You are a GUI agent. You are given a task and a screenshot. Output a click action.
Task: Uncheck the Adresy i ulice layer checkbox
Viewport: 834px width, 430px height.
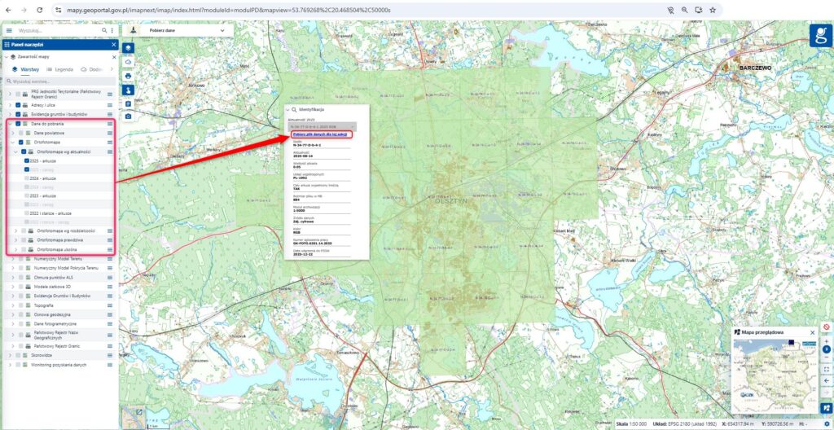[18, 105]
